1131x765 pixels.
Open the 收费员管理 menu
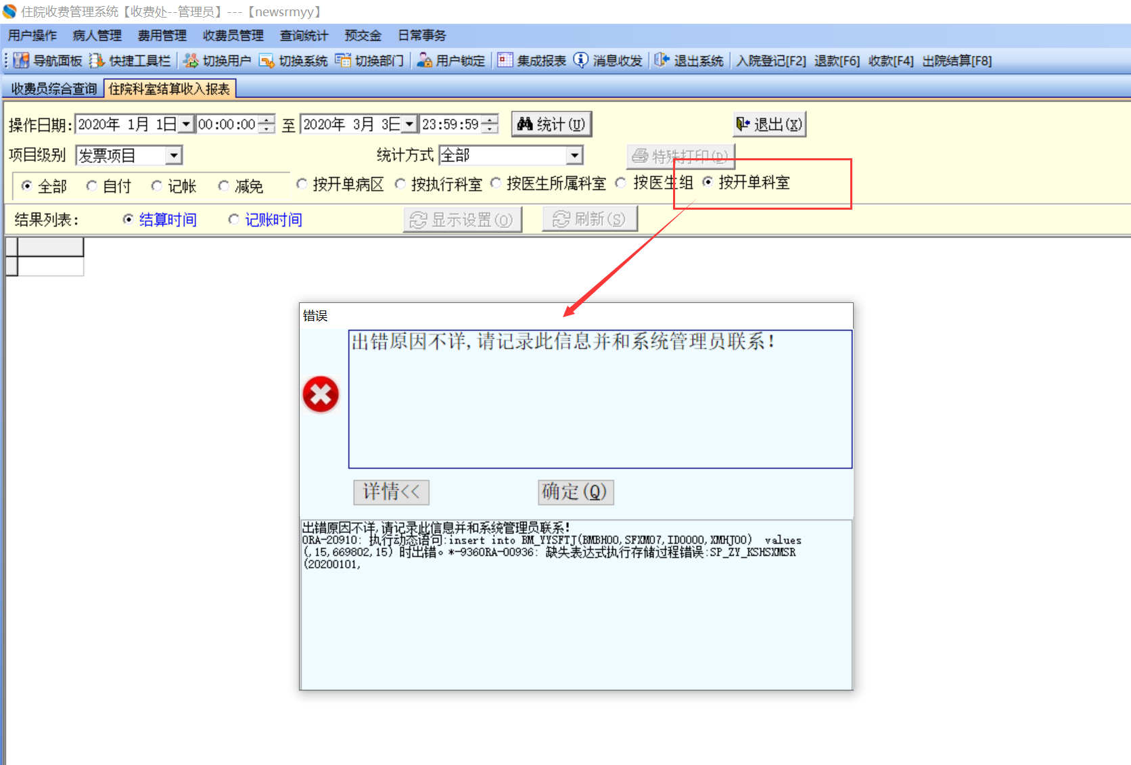tap(233, 36)
